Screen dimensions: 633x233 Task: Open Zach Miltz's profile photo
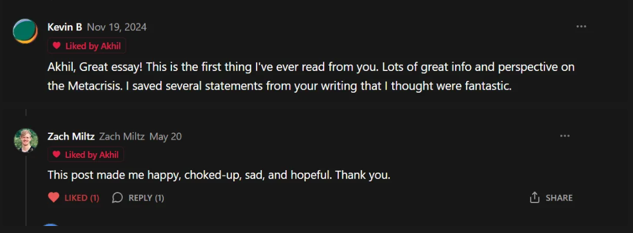coord(26,140)
